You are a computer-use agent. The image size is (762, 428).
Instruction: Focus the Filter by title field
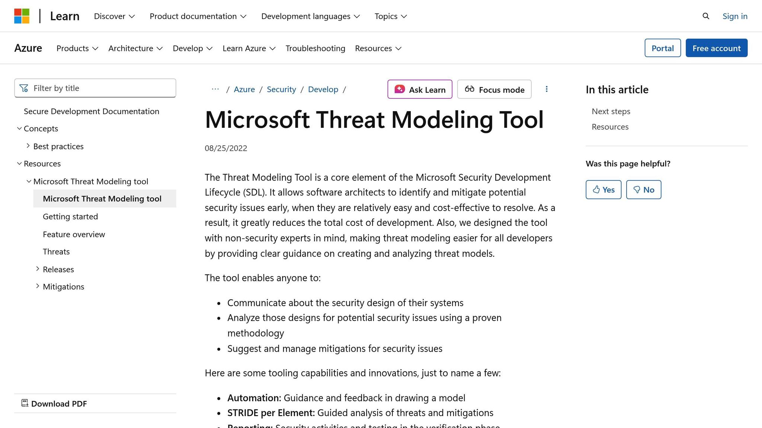[x=95, y=88]
